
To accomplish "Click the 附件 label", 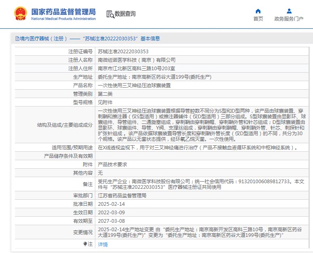I will pyautogui.click(x=88, y=165).
